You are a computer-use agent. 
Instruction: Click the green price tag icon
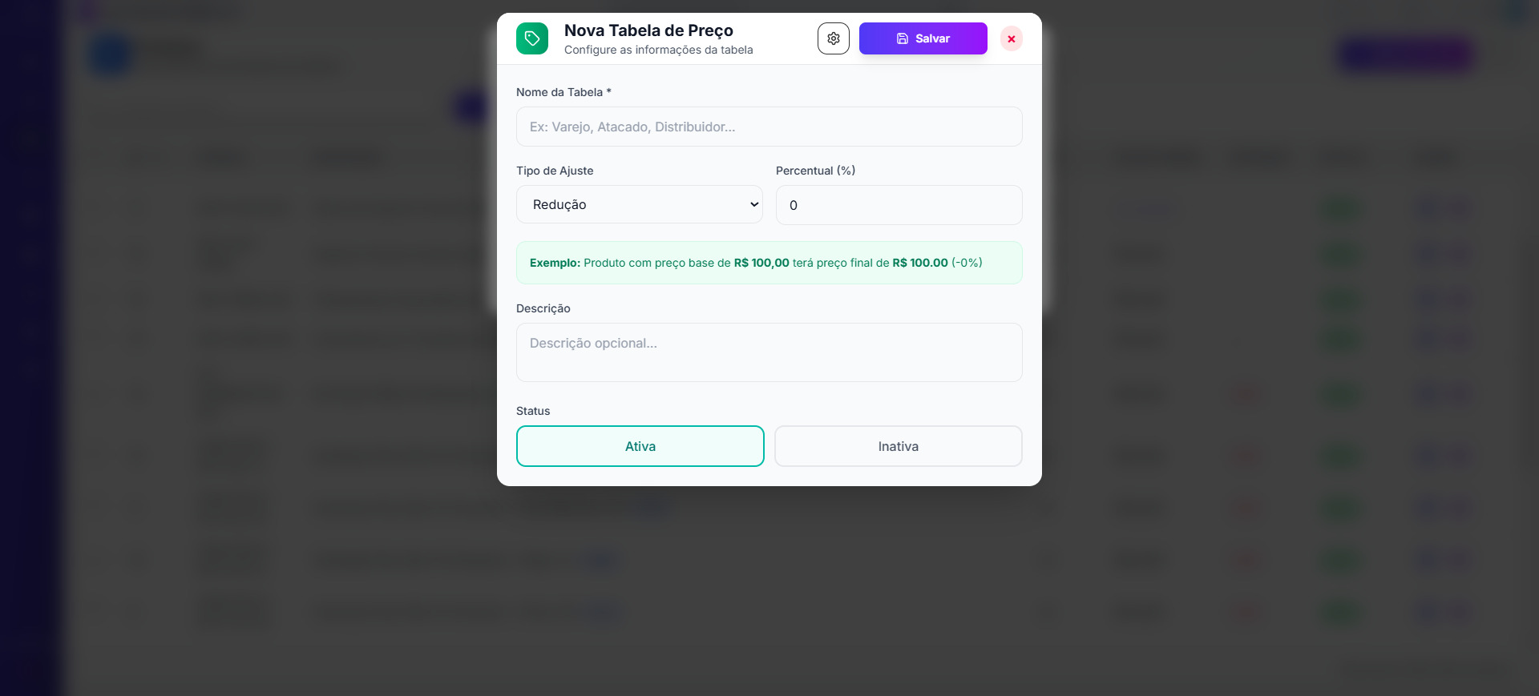click(532, 38)
